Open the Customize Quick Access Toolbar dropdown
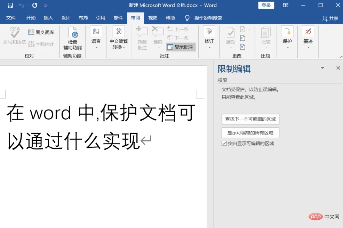The width and height of the screenshot is (343, 228). 45,6
